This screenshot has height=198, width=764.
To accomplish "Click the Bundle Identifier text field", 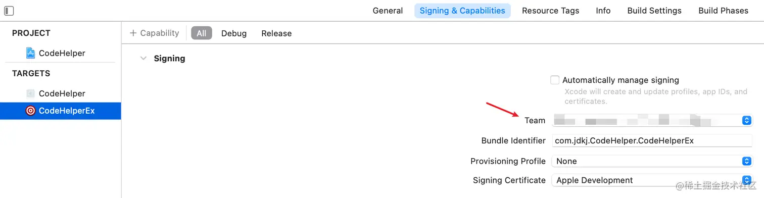I will (x=652, y=141).
